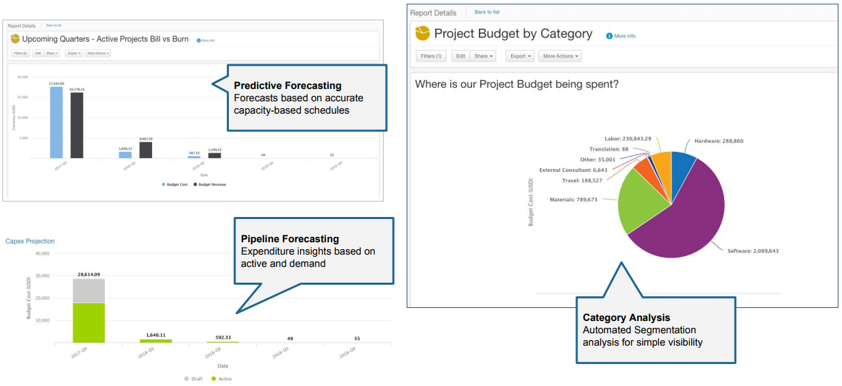This screenshot has height=386, width=842.
Task: Click the info icon next to Project Budget title
Action: click(609, 36)
